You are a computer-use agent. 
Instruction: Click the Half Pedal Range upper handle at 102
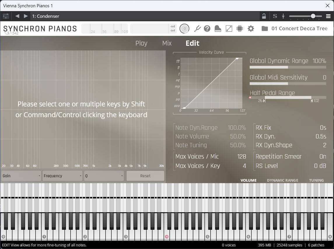pyautogui.click(x=312, y=101)
